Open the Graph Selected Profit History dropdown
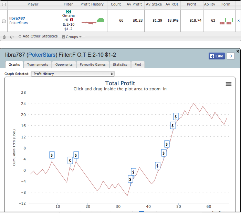The height and width of the screenshot is (213, 241). pyautogui.click(x=73, y=74)
